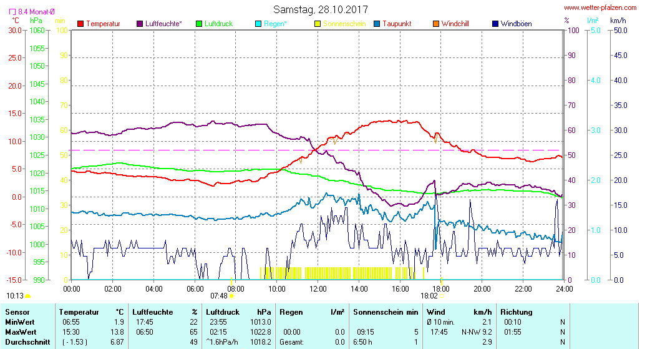
Task: Click the sunset sun icon at 18:02
Action: 442,297
